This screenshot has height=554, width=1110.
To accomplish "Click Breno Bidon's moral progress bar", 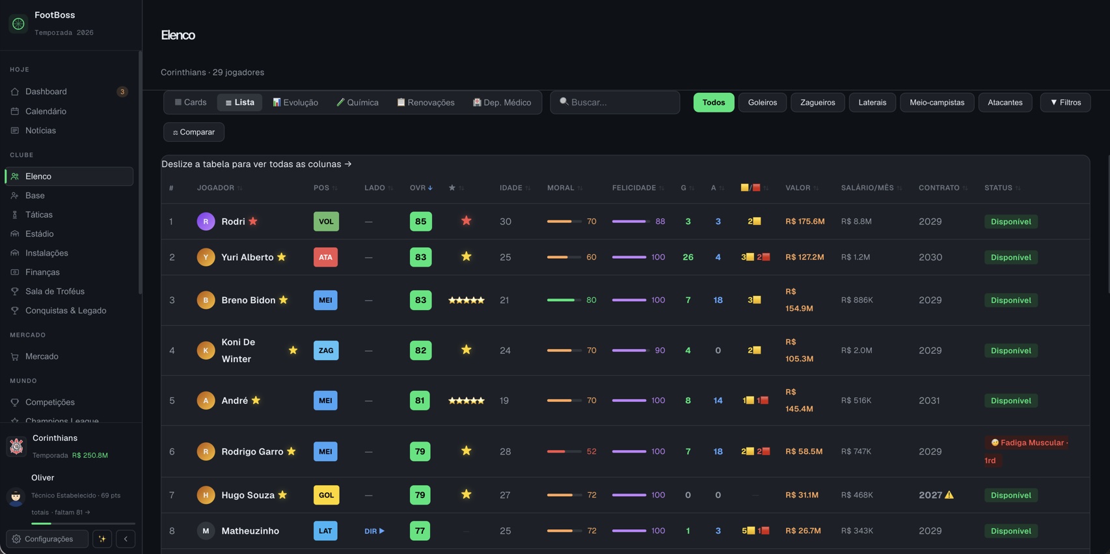I will [x=564, y=300].
